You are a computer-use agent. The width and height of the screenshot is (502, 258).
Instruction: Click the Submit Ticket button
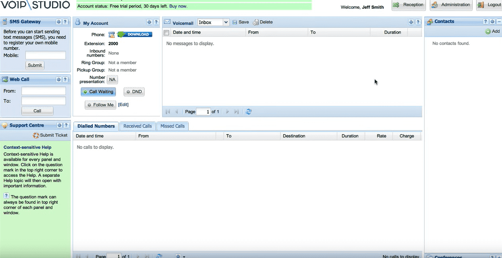(50, 135)
